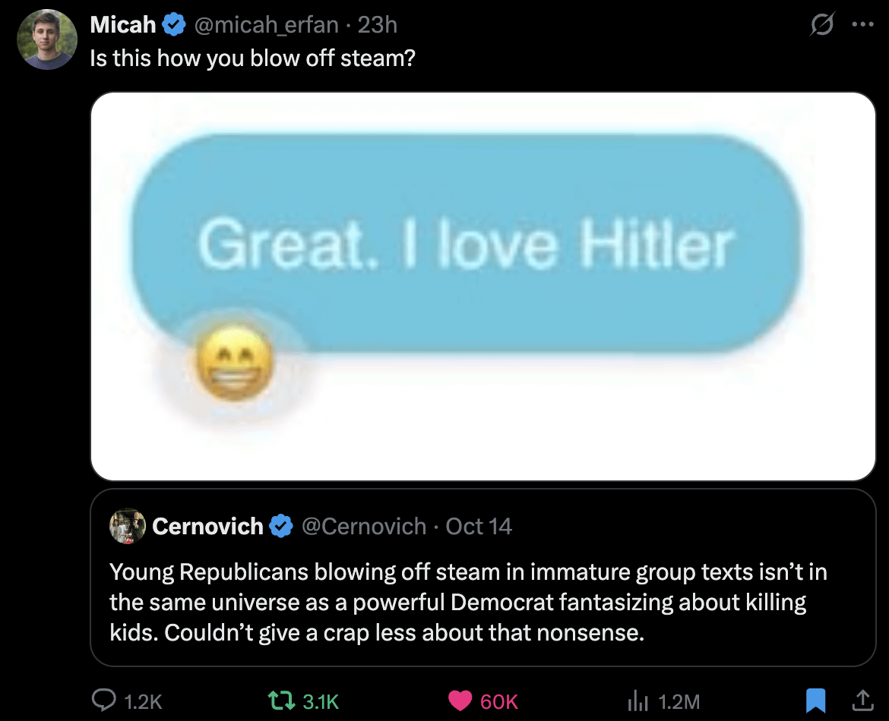Click the share upload icon
The image size is (889, 721).
[862, 699]
